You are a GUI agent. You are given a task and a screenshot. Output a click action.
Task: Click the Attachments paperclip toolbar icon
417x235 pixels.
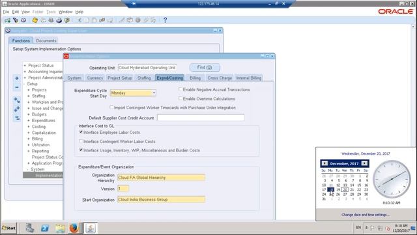(145, 20)
